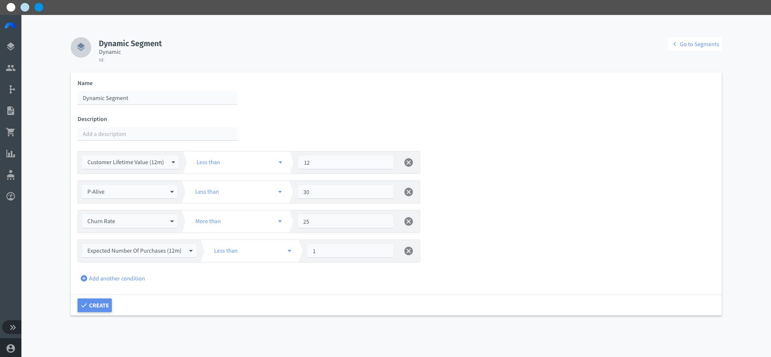Click the segment layers avatar icon
Image resolution: width=771 pixels, height=357 pixels.
81,47
